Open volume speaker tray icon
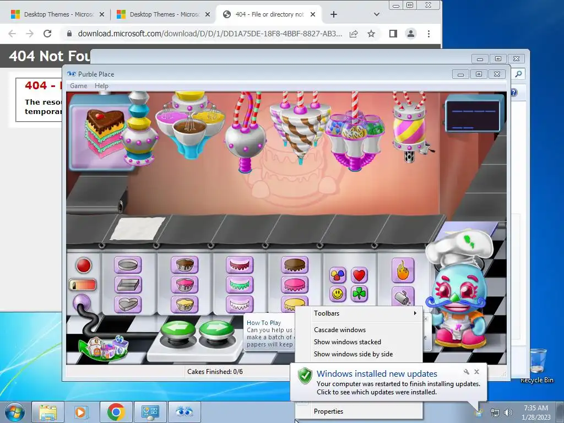 click(x=508, y=413)
